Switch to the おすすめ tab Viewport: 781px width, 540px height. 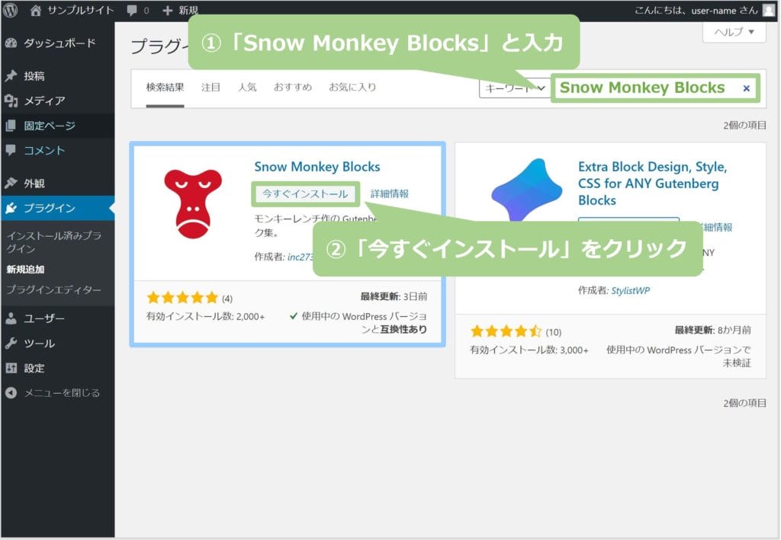pyautogui.click(x=292, y=88)
